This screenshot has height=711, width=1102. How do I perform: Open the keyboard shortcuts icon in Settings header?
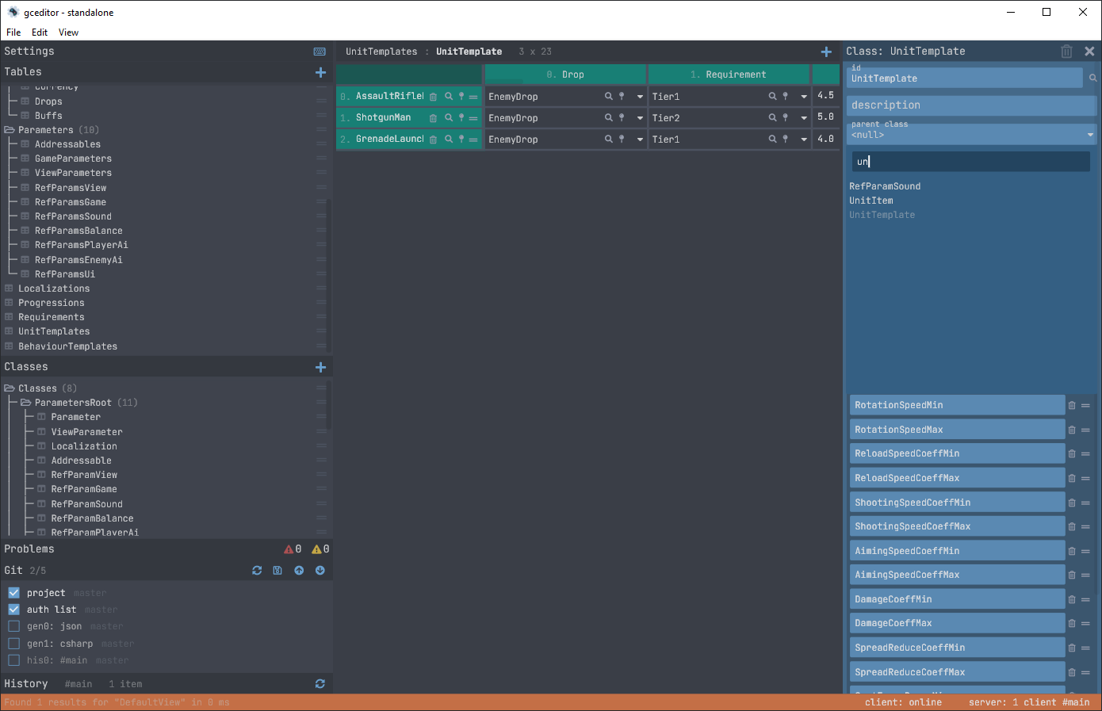click(320, 51)
